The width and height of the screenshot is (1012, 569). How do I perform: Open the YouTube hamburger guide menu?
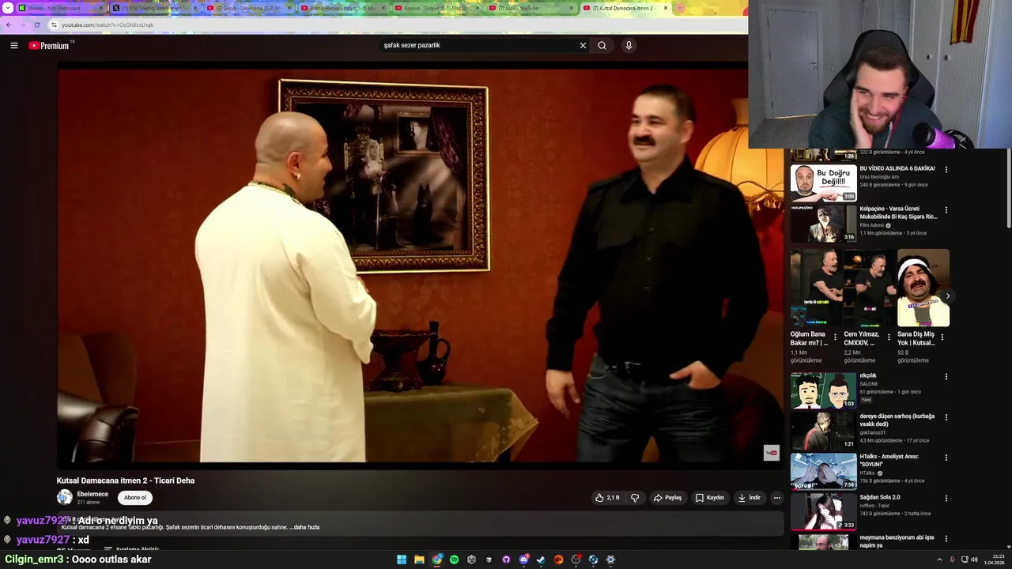point(13,46)
